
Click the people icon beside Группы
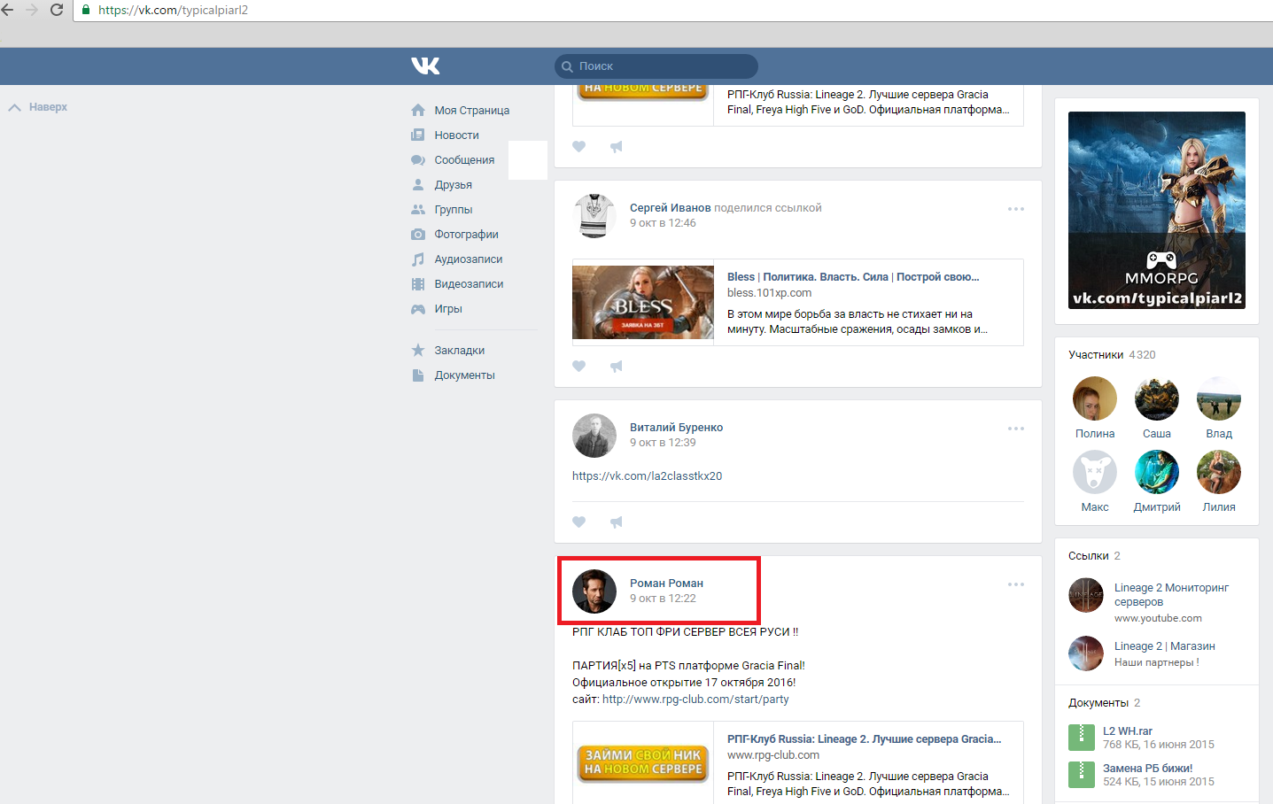point(418,210)
